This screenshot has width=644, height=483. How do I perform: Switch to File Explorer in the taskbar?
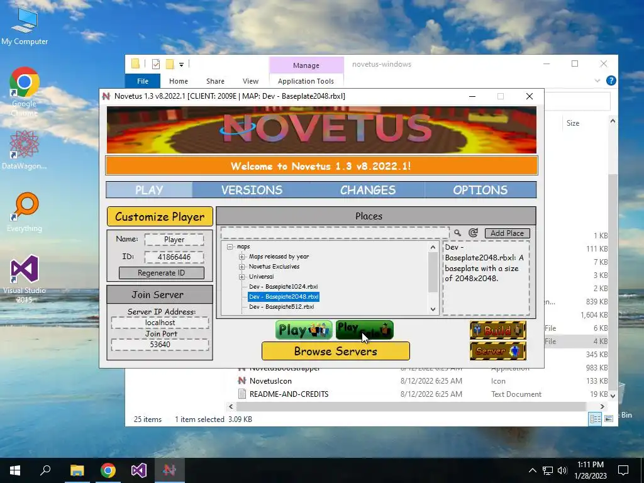click(77, 470)
